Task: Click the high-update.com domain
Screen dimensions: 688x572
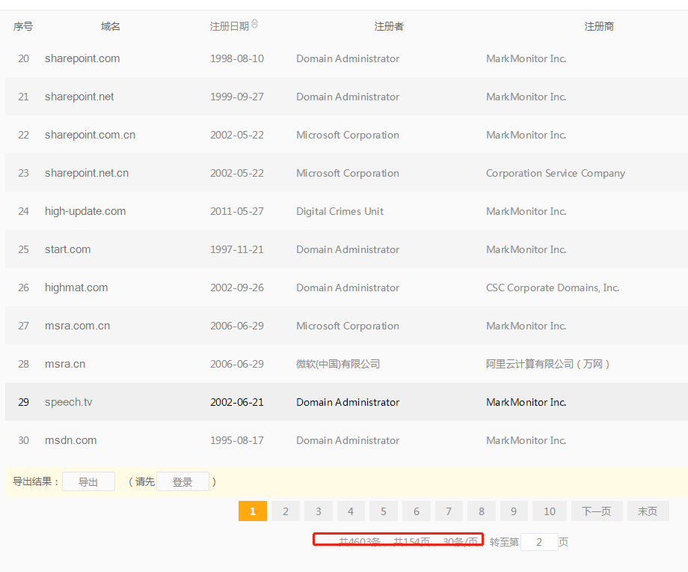Action: click(x=85, y=211)
